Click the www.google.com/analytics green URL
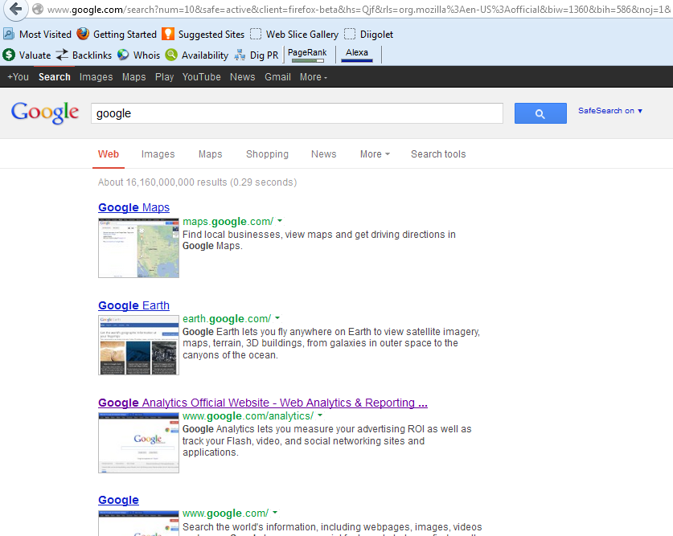 [x=248, y=416]
